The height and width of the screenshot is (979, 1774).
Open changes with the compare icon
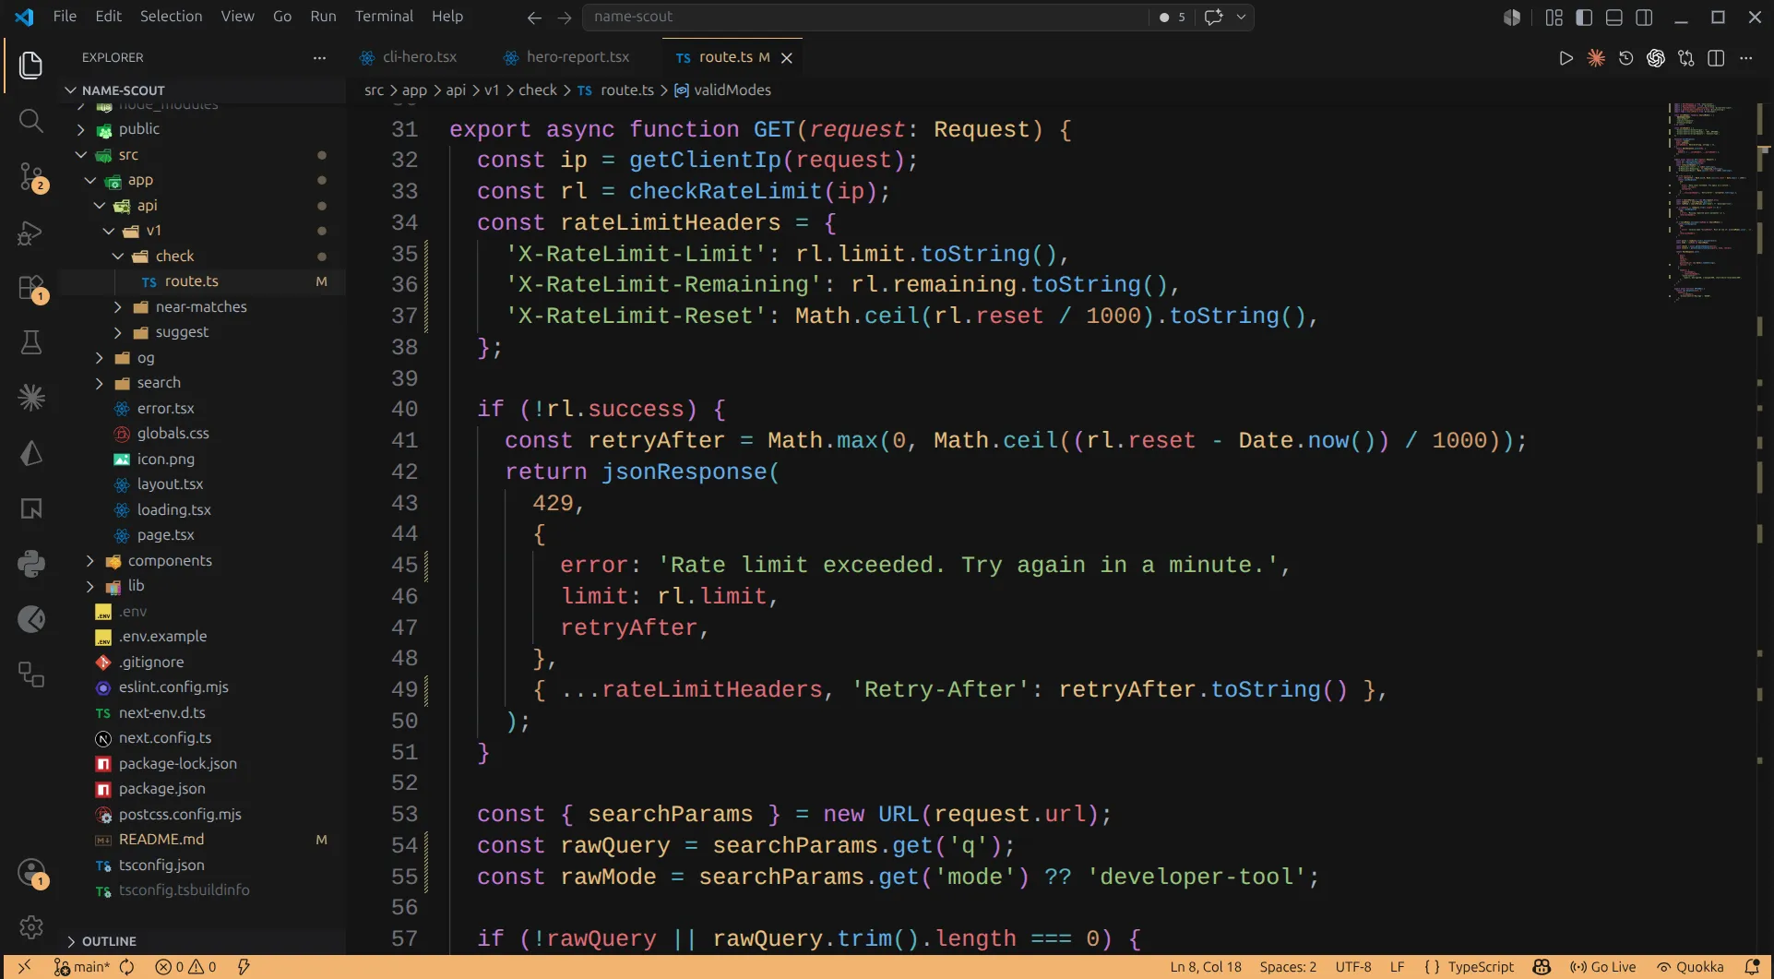point(1686,58)
